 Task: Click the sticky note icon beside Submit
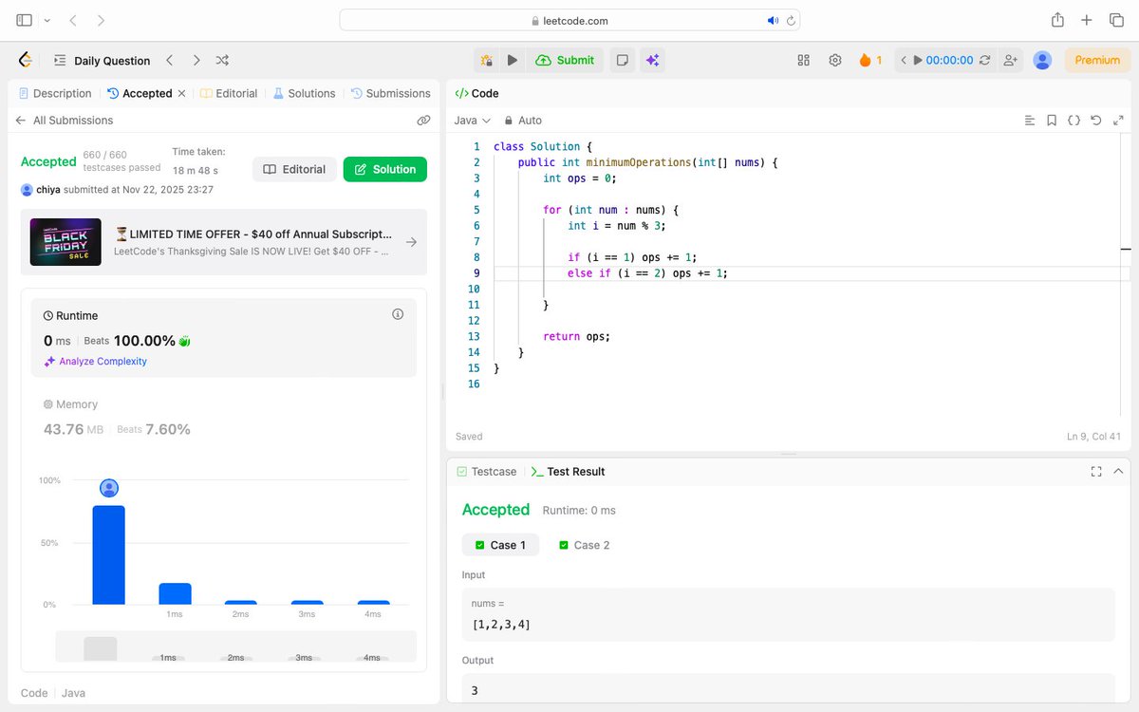622,60
